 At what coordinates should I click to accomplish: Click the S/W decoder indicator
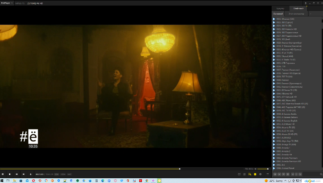point(57,174)
